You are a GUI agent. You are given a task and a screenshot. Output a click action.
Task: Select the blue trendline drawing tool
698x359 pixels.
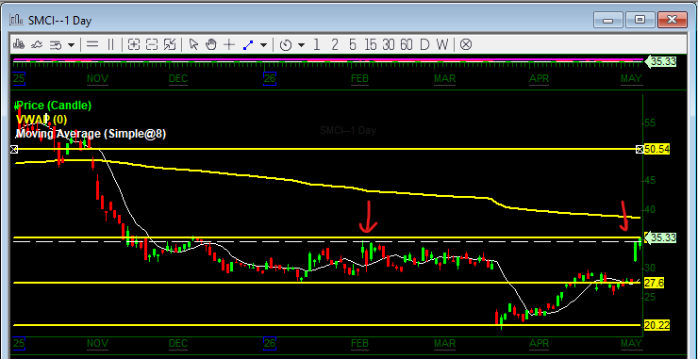pos(248,44)
